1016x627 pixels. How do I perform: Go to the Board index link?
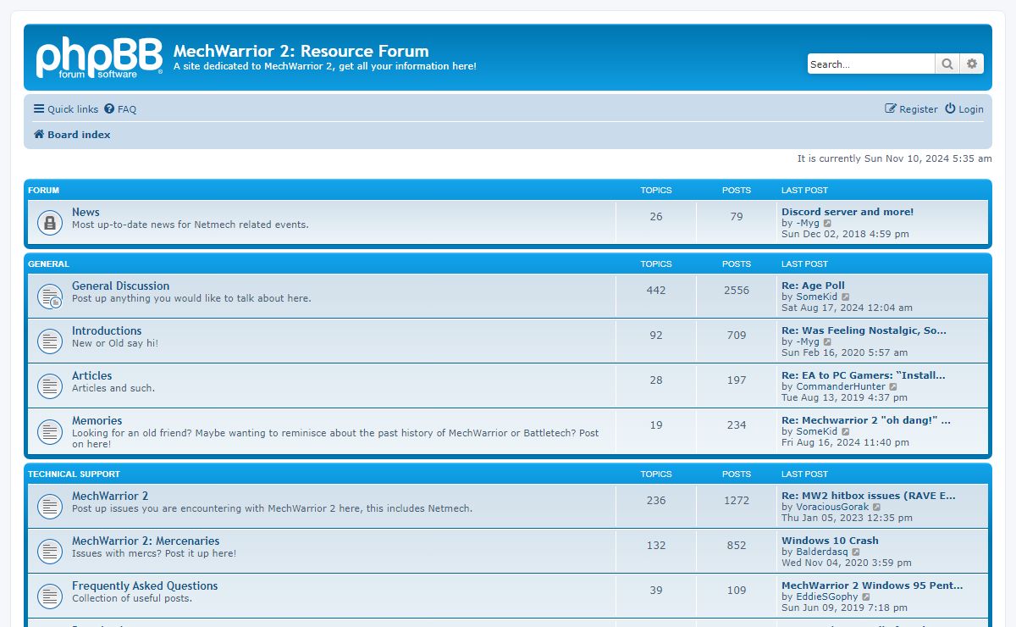tap(72, 135)
